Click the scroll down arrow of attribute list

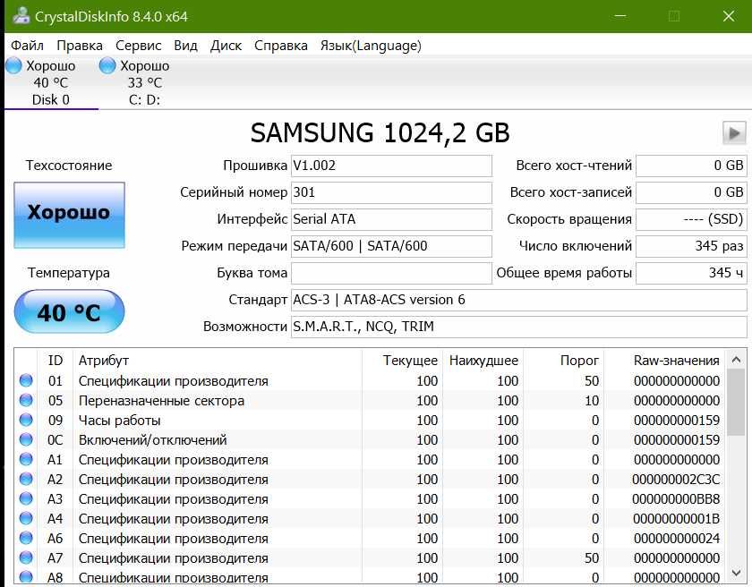737,572
